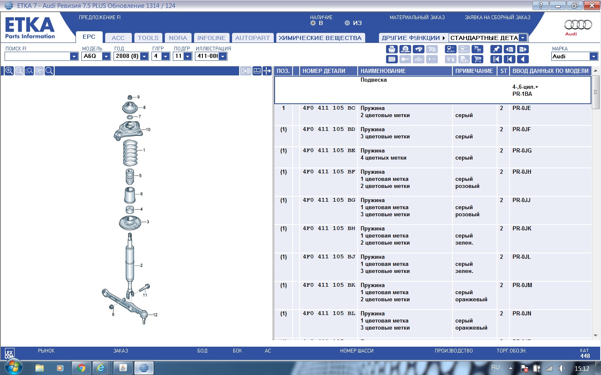The height and width of the screenshot is (375, 601).
Task: Open the ГОД dropdown showing 2008 (8)
Action: point(144,56)
